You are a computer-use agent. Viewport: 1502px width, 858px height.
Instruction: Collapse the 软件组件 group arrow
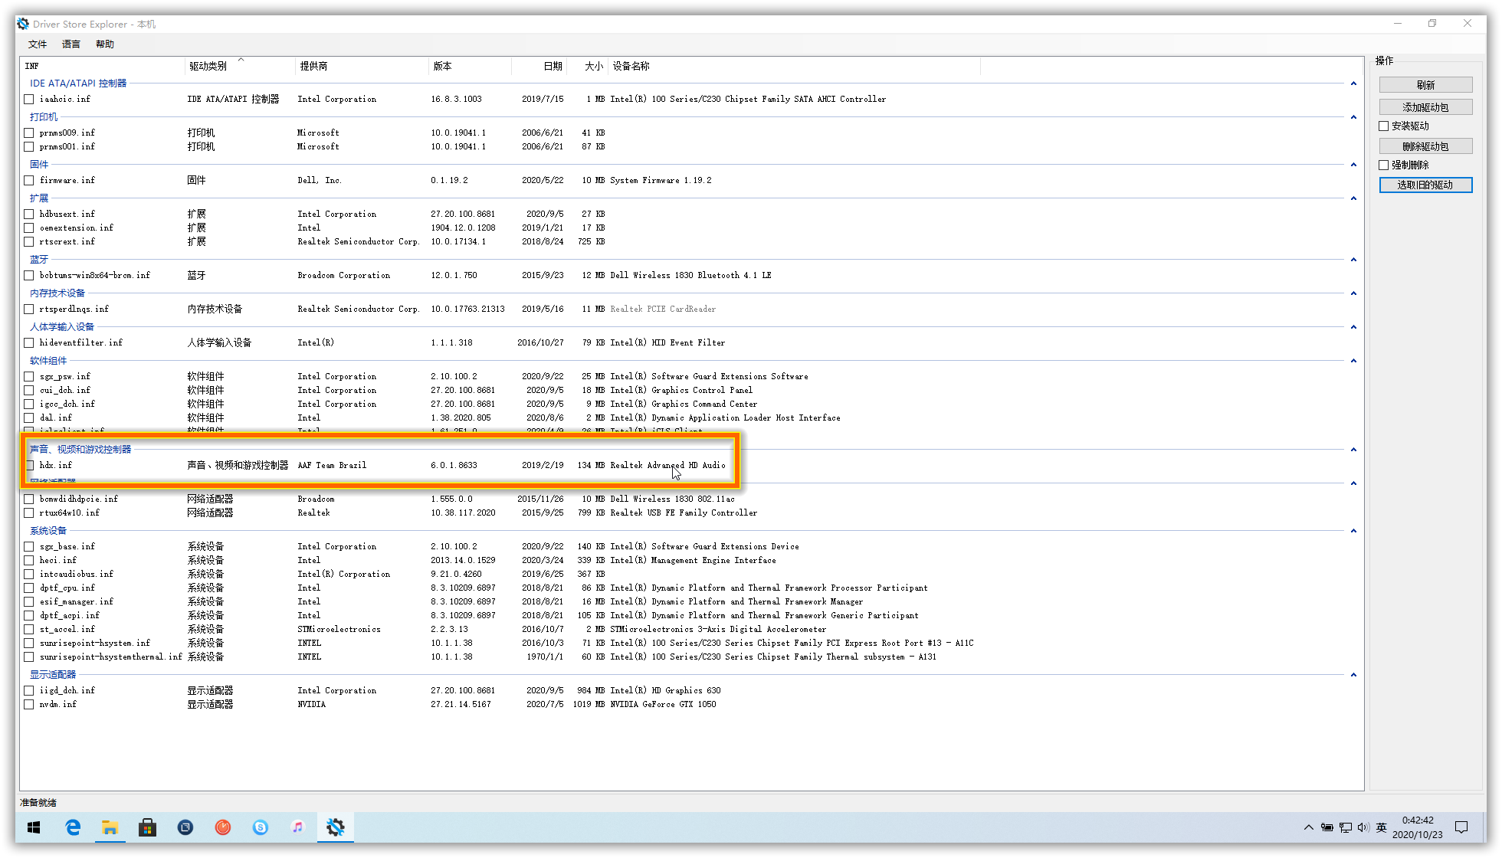pyautogui.click(x=1353, y=361)
